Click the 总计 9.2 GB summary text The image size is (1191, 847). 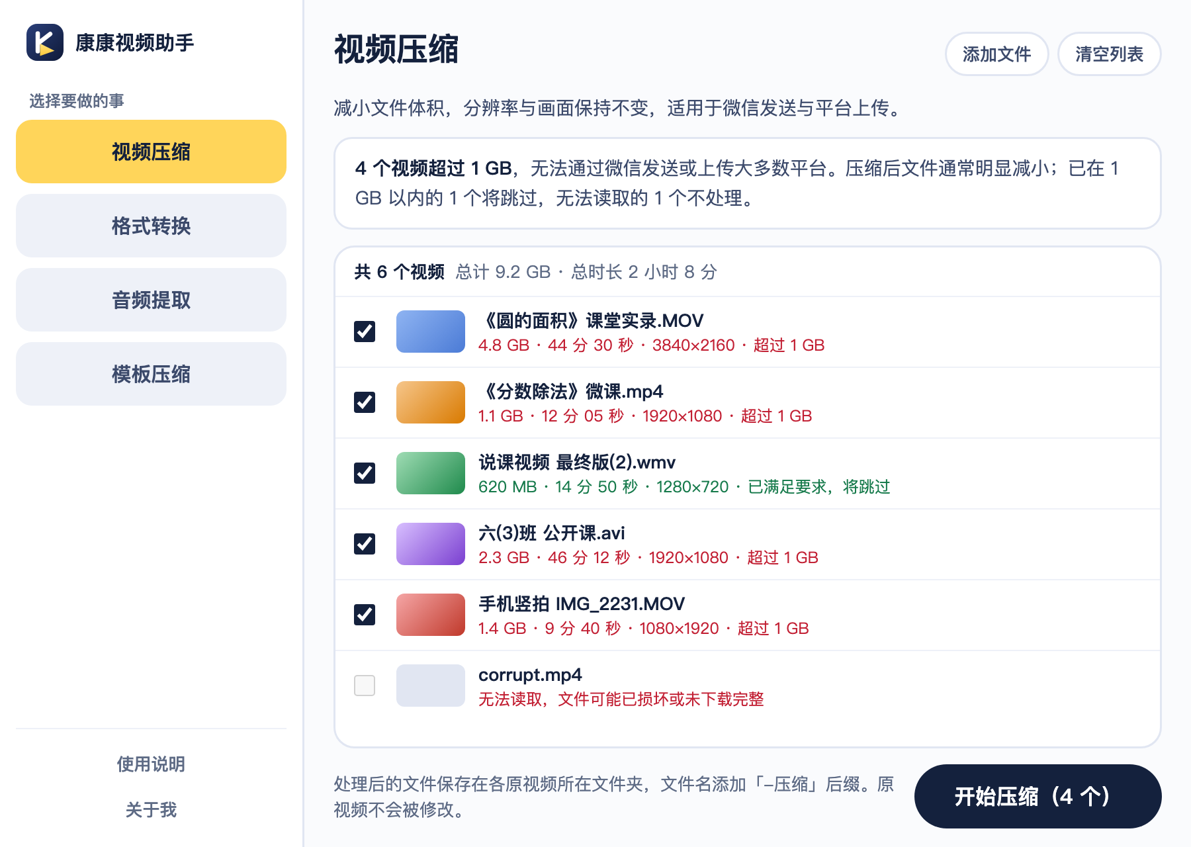[503, 272]
